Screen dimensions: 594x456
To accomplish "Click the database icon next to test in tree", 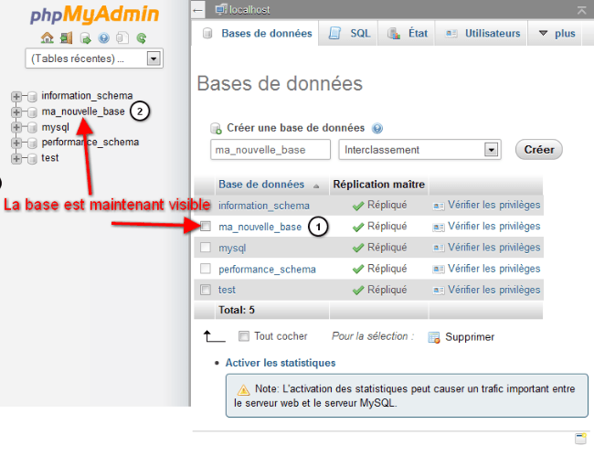I will pyautogui.click(x=32, y=158).
